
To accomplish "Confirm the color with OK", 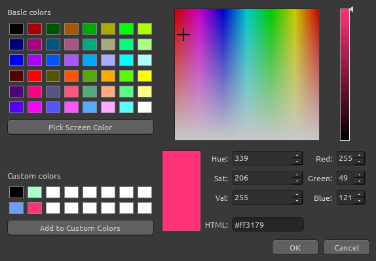I will pyautogui.click(x=295, y=248).
